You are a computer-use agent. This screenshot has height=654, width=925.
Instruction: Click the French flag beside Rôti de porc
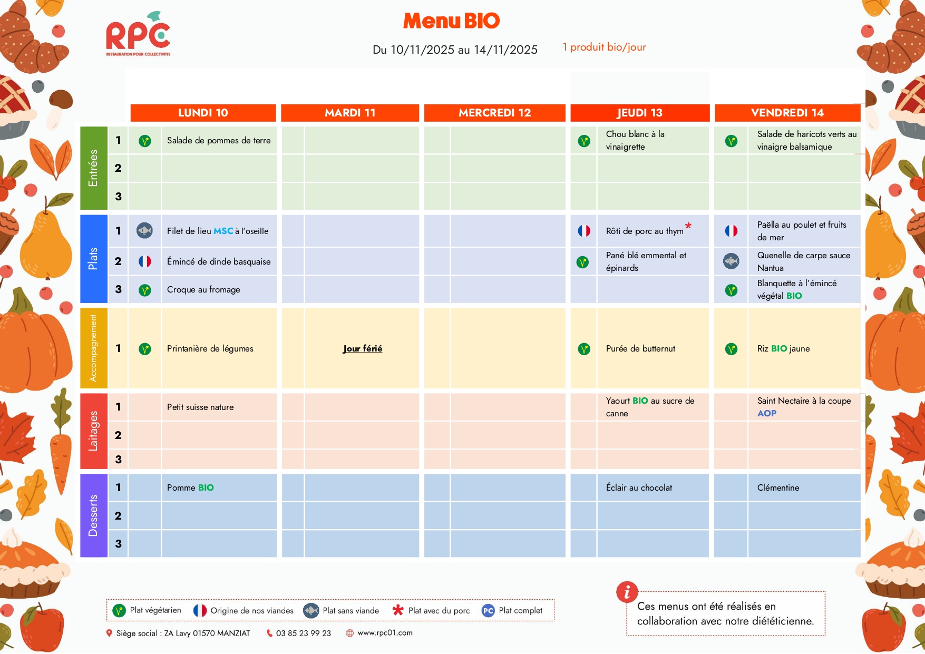click(x=583, y=231)
